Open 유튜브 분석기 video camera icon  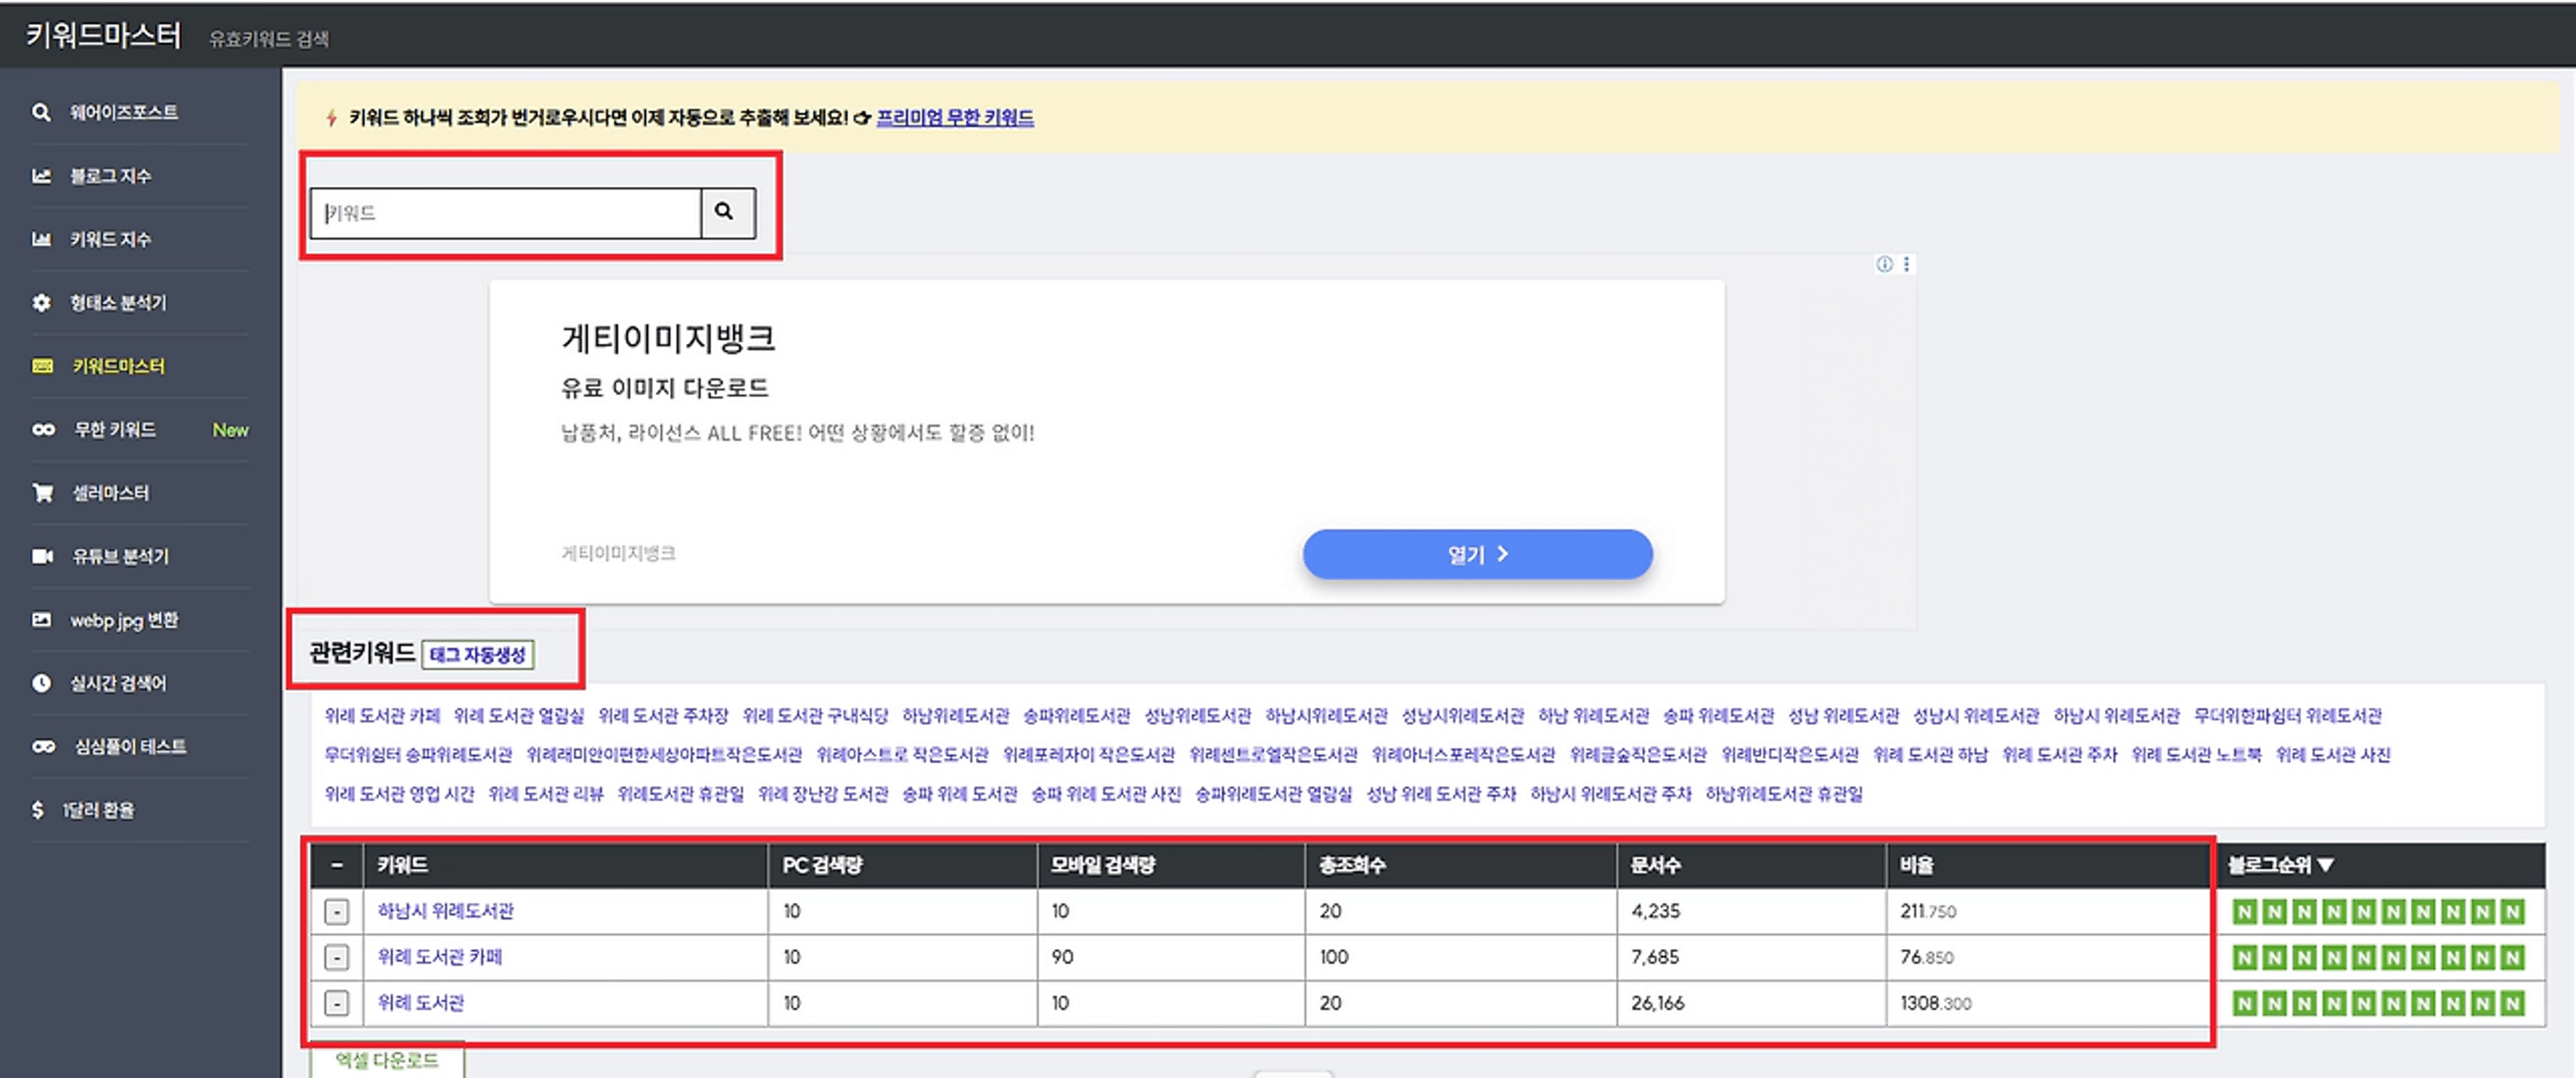click(x=42, y=556)
